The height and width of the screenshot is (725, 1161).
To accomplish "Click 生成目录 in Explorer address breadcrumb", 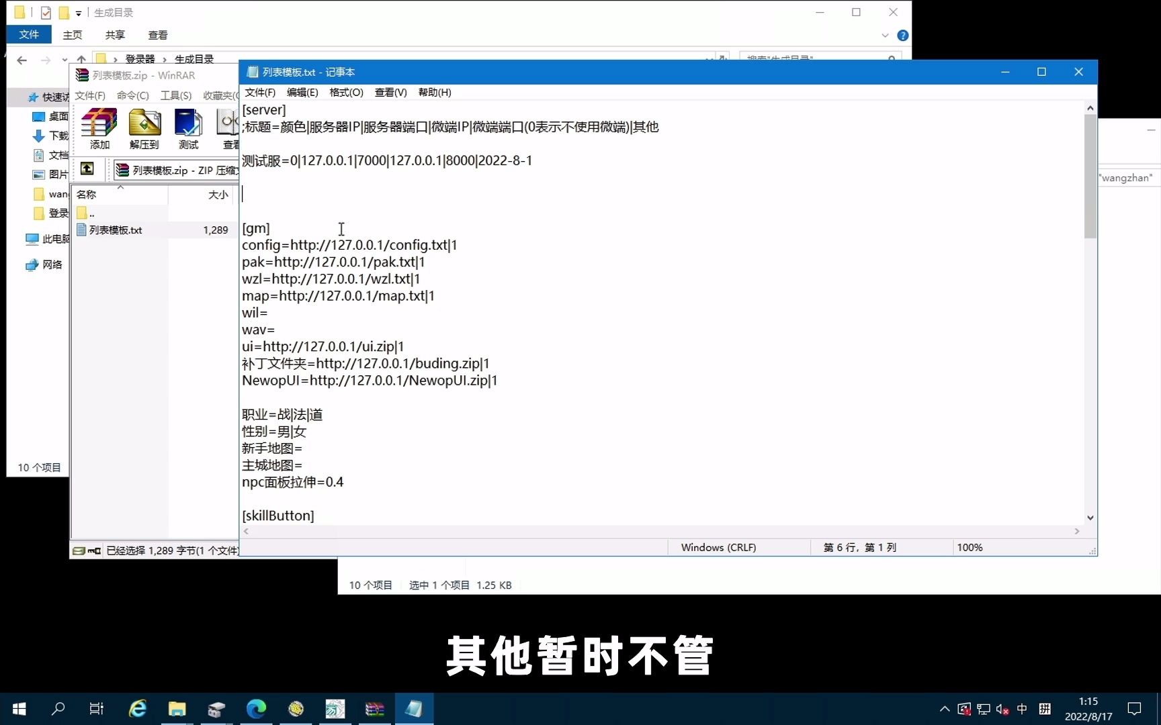I will click(194, 59).
